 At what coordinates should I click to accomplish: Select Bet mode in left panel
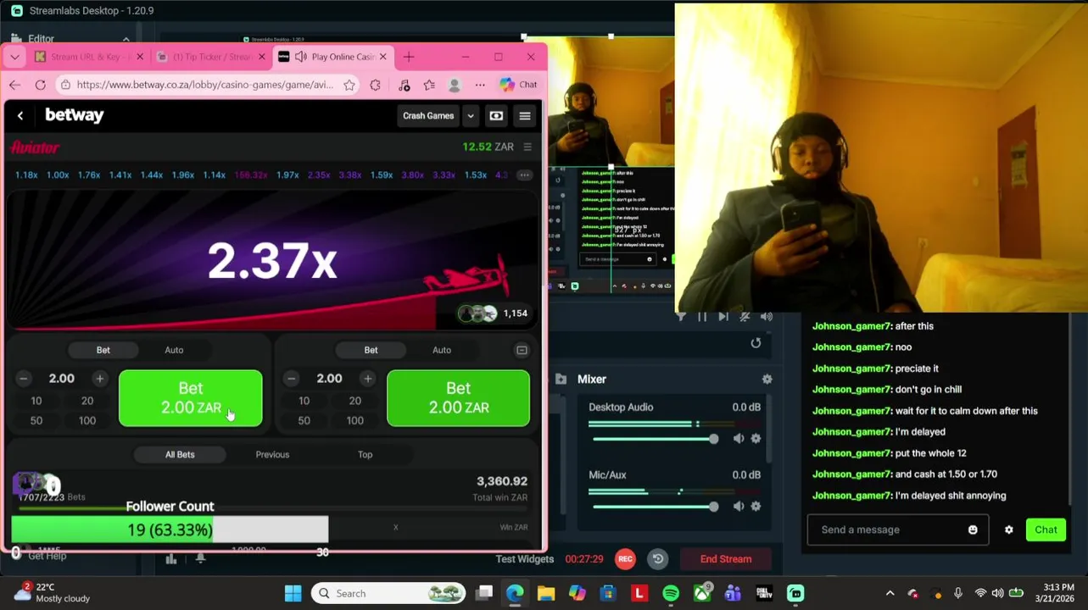tap(103, 350)
